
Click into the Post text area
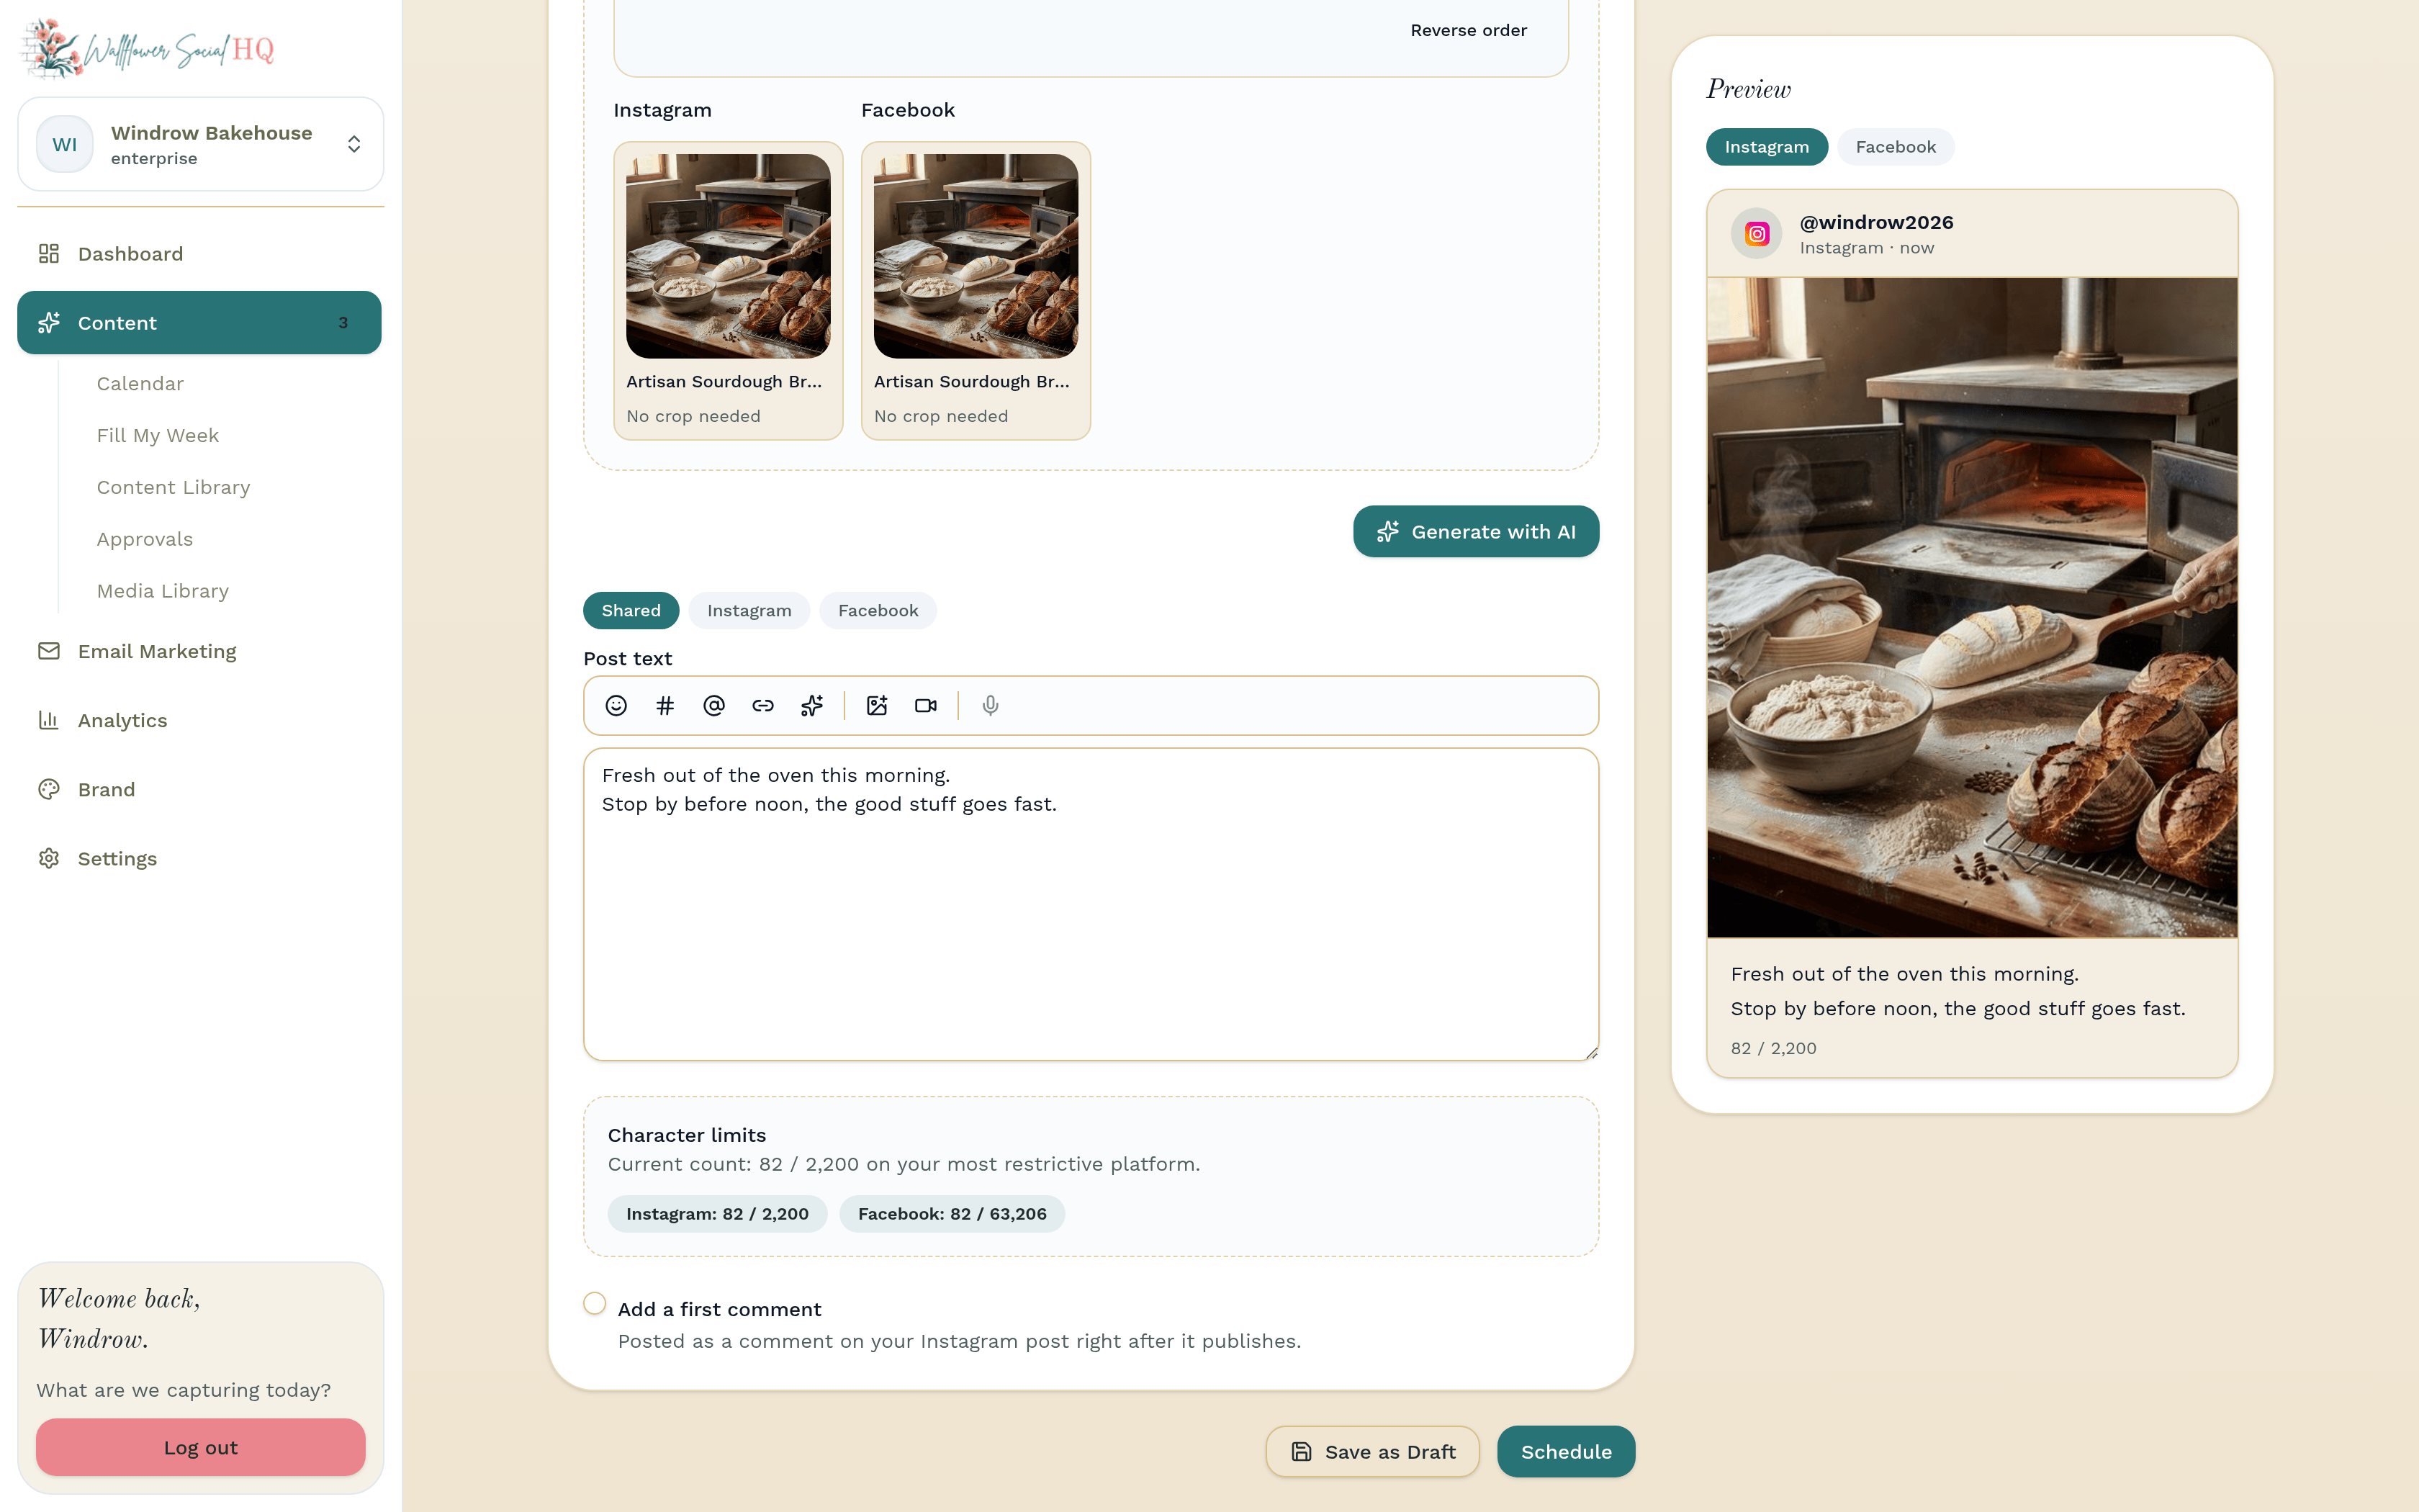click(1091, 905)
